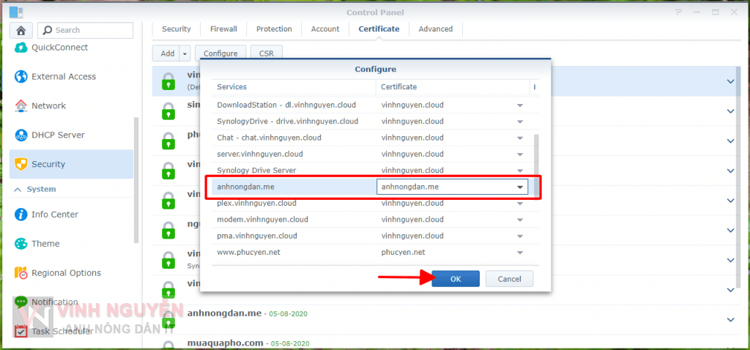750x350 pixels.
Task: Switch to the Advanced tab
Action: [436, 29]
